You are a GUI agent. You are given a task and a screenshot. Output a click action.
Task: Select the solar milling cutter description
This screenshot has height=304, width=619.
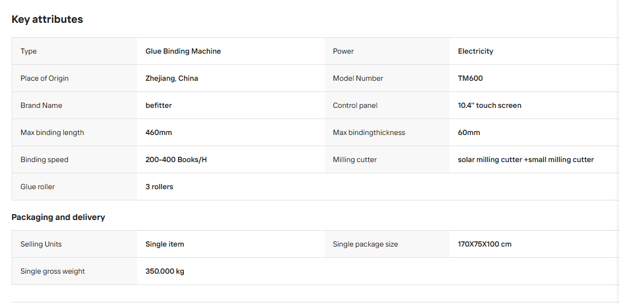(x=526, y=160)
